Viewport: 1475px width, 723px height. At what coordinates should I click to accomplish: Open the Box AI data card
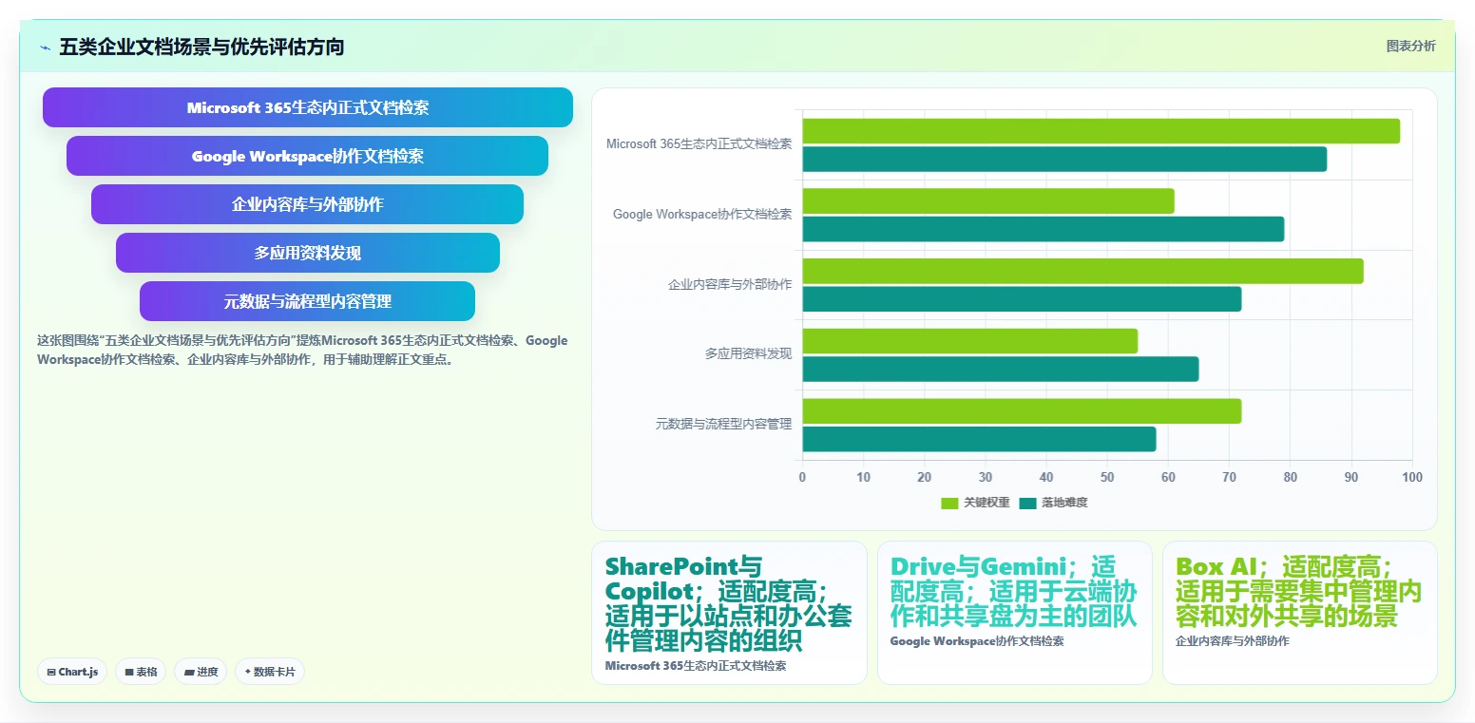[1299, 613]
